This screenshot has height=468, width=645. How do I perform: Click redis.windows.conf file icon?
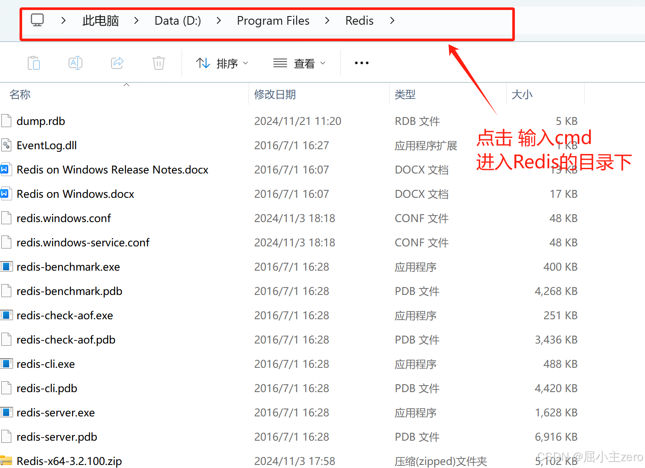6,218
